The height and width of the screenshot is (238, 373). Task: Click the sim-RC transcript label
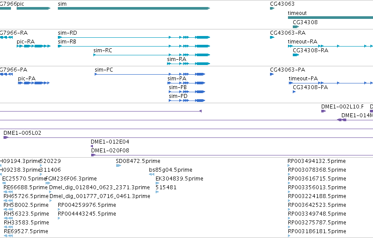(103, 50)
